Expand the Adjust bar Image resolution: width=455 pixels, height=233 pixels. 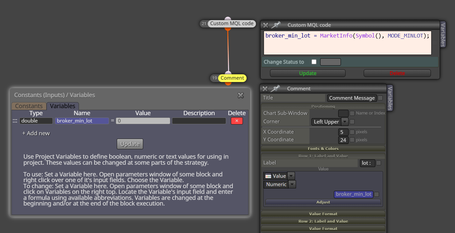tap(323, 202)
